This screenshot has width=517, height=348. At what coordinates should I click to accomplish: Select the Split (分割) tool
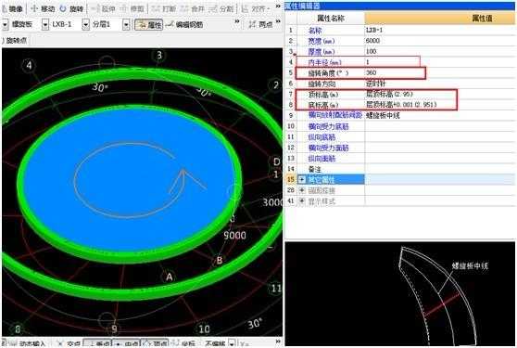pyautogui.click(x=221, y=9)
